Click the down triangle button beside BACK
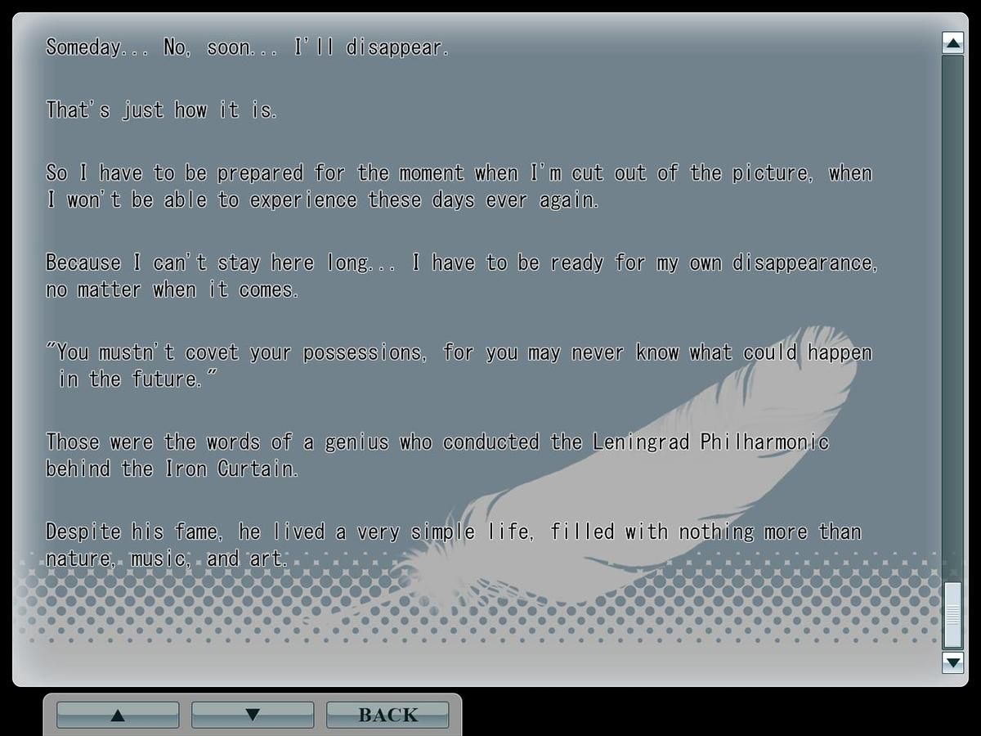The width and height of the screenshot is (981, 736). click(253, 715)
